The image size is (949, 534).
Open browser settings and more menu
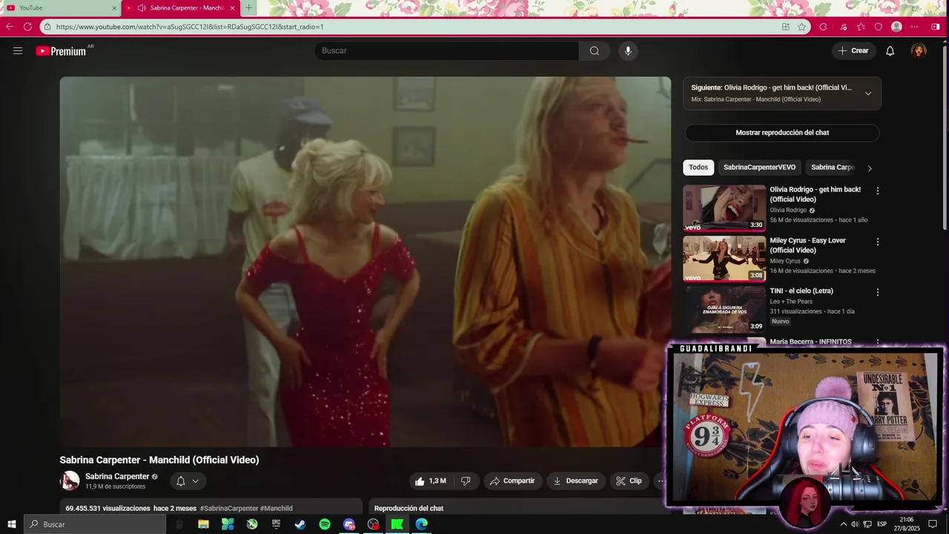point(914,27)
